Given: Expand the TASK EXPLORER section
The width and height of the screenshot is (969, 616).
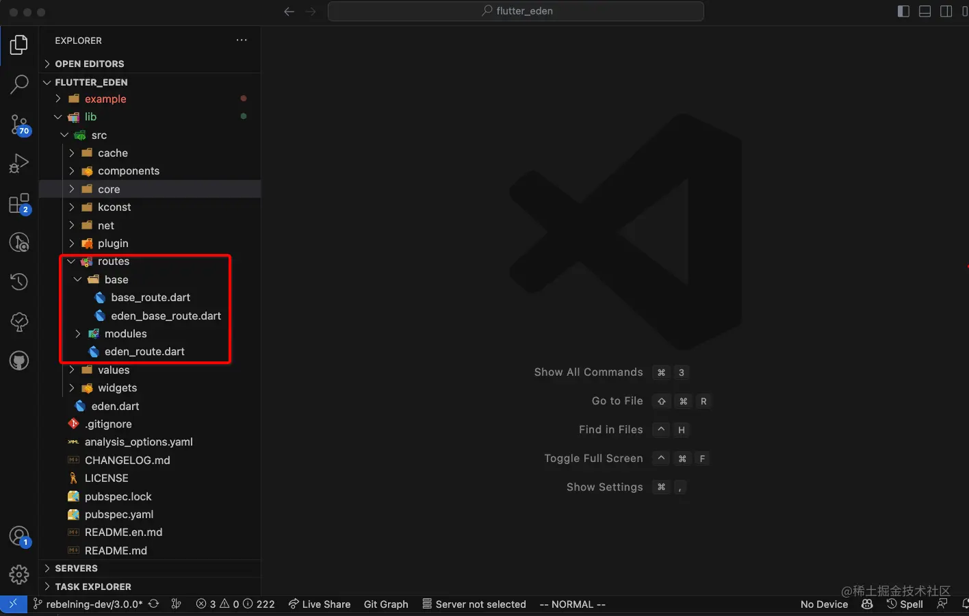Looking at the screenshot, I should coord(150,587).
